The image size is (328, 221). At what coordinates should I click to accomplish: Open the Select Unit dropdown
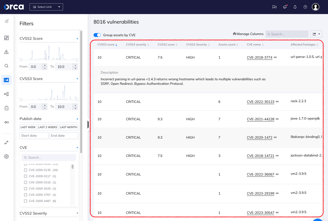pos(46,7)
